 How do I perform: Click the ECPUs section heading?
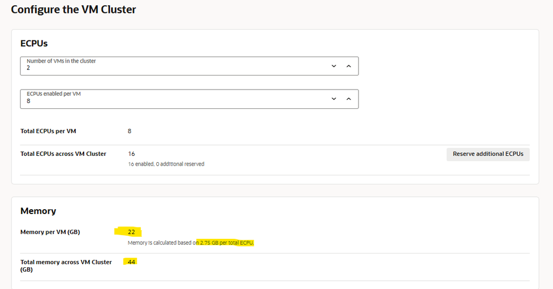click(34, 43)
